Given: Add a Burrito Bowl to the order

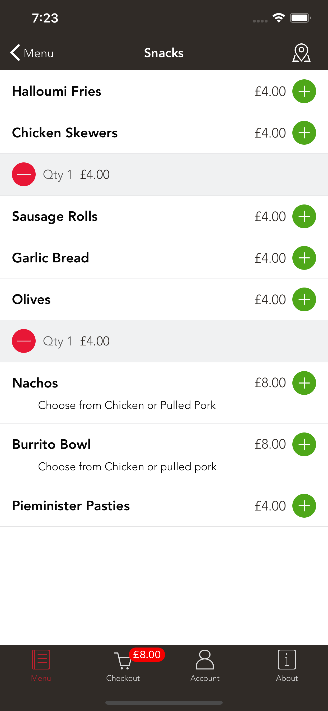Looking at the screenshot, I should tap(304, 444).
